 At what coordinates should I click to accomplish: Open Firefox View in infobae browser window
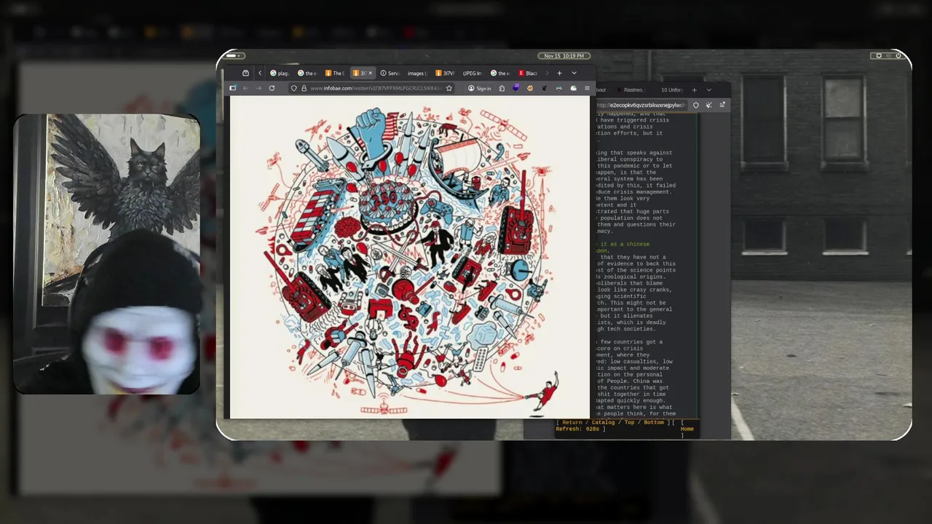(x=245, y=73)
